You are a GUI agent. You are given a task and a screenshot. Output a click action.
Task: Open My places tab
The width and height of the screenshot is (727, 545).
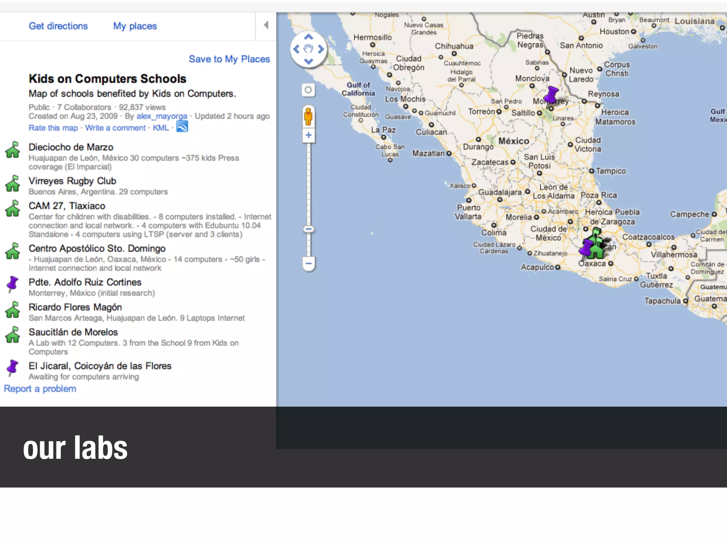click(x=135, y=26)
